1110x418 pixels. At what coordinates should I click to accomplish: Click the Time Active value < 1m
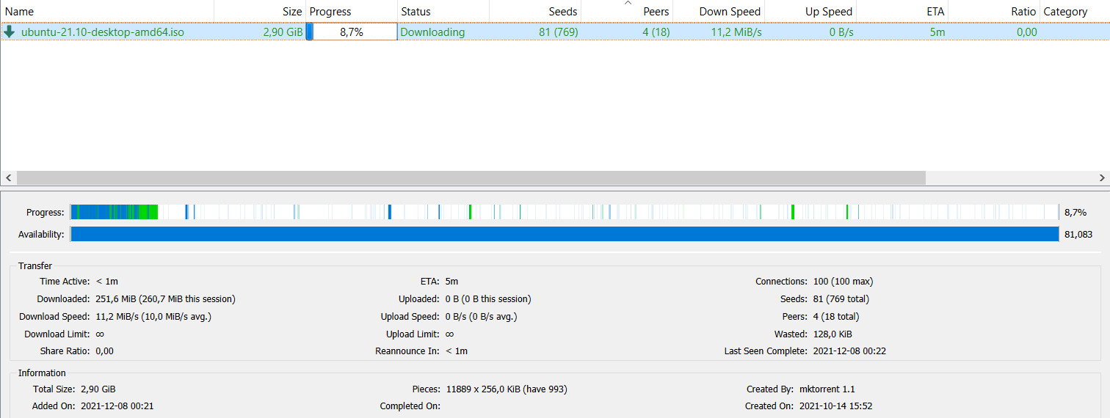[x=107, y=282]
